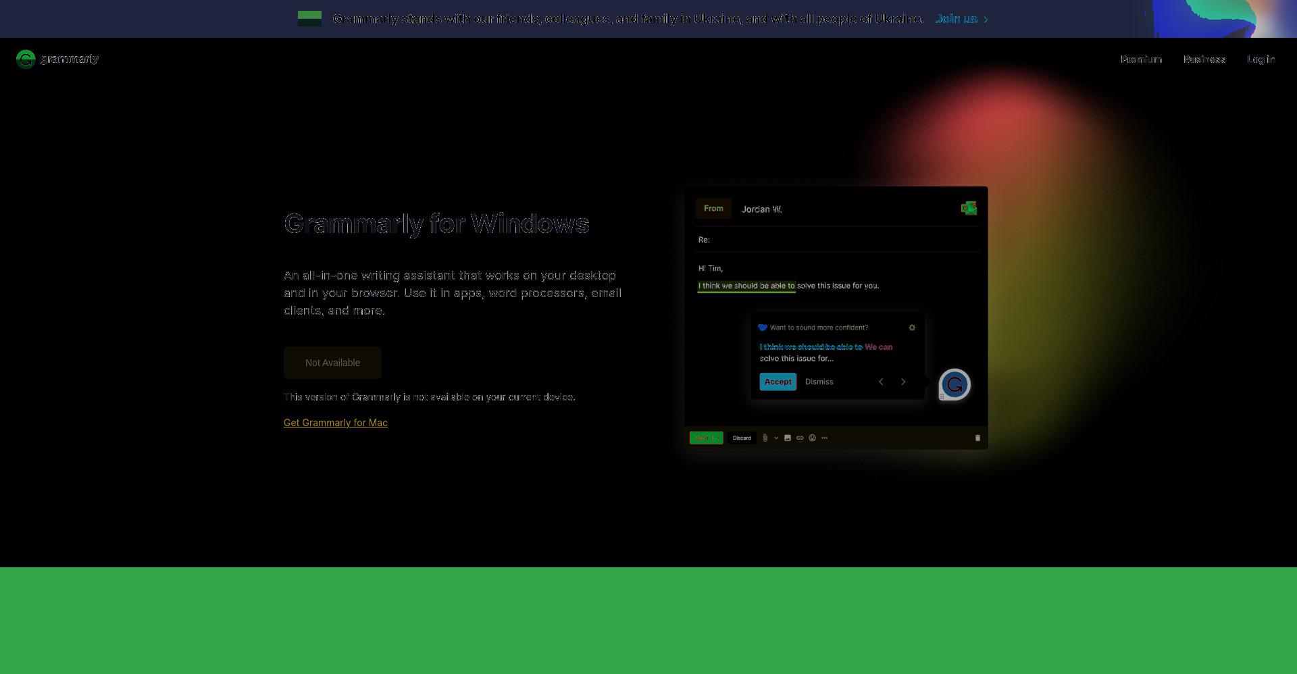1297x674 pixels.
Task: Click the emoji smiley icon
Action: click(x=812, y=438)
